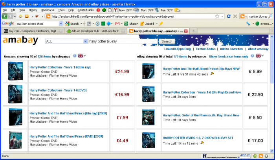Click Add to Favorites link
Viewport: 275px width, 160px height.
point(231,49)
